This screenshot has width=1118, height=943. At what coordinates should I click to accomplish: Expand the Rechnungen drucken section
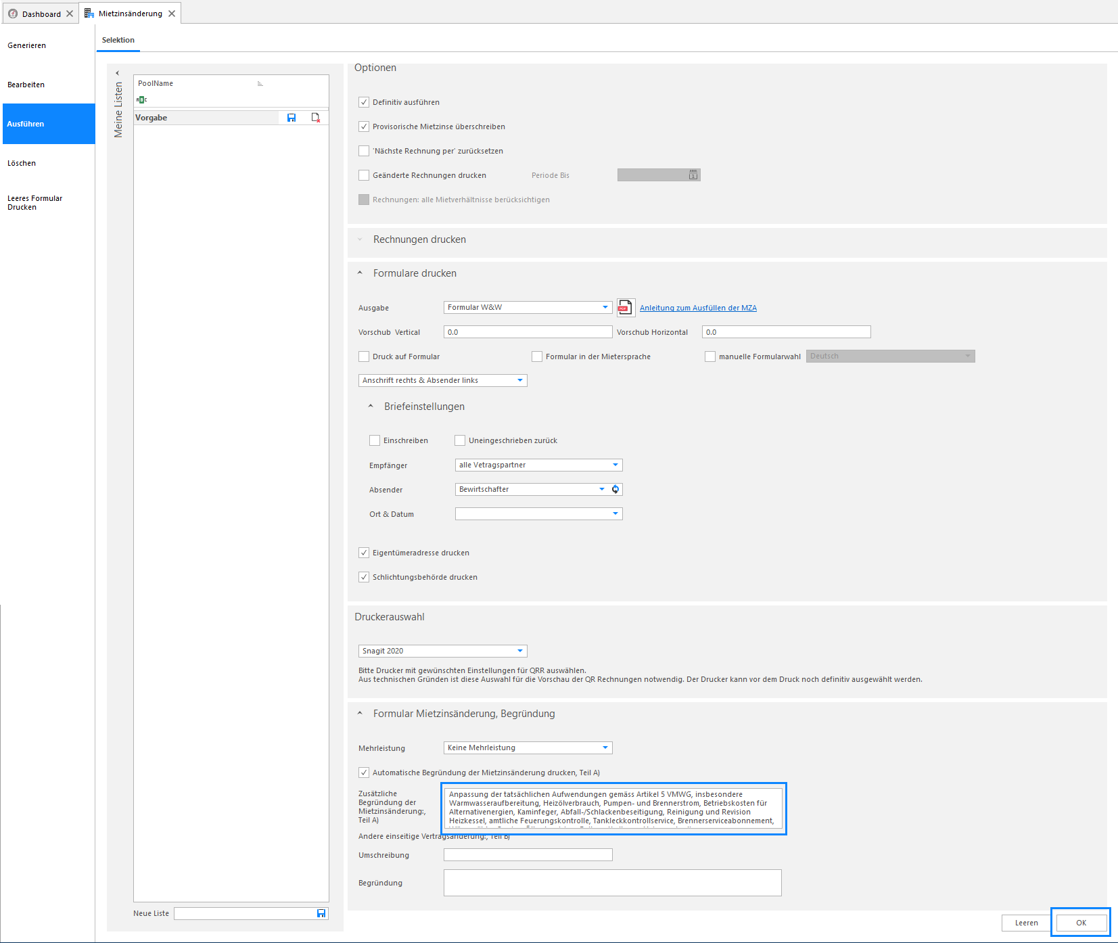[x=419, y=239]
